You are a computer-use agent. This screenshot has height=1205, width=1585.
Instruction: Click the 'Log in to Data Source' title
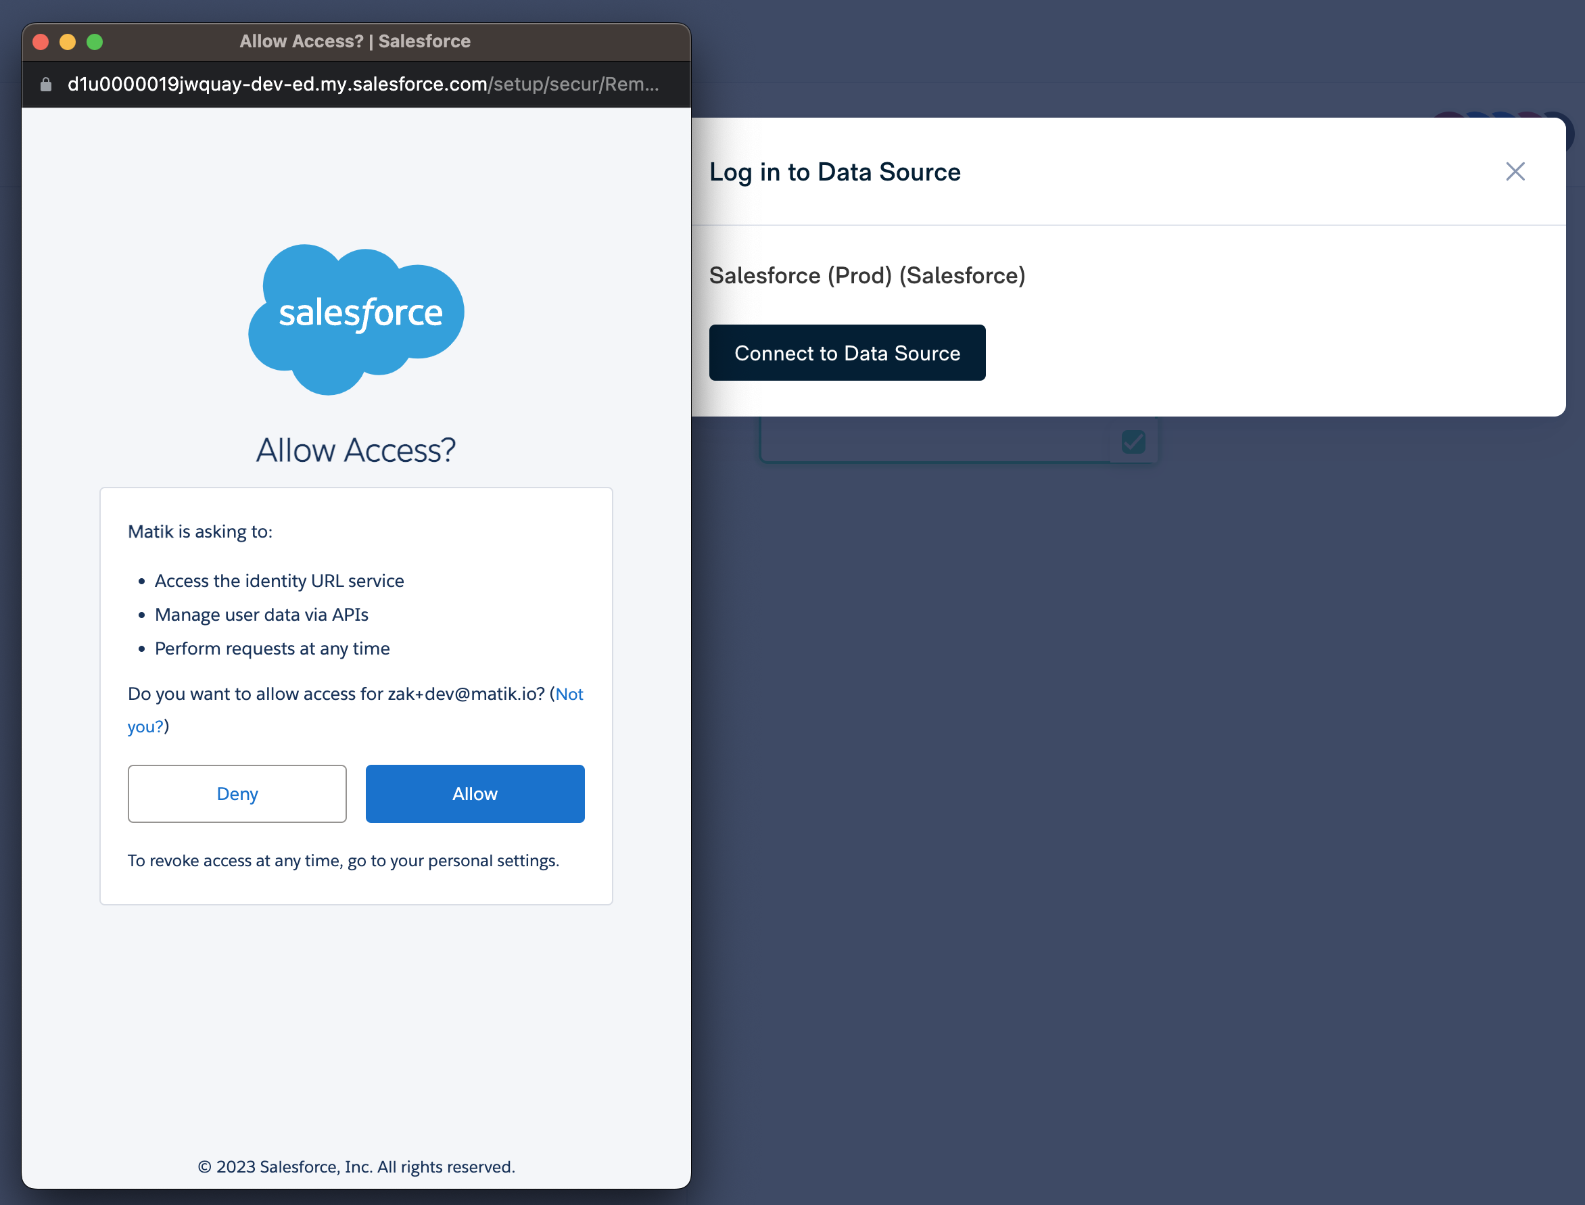tap(835, 172)
